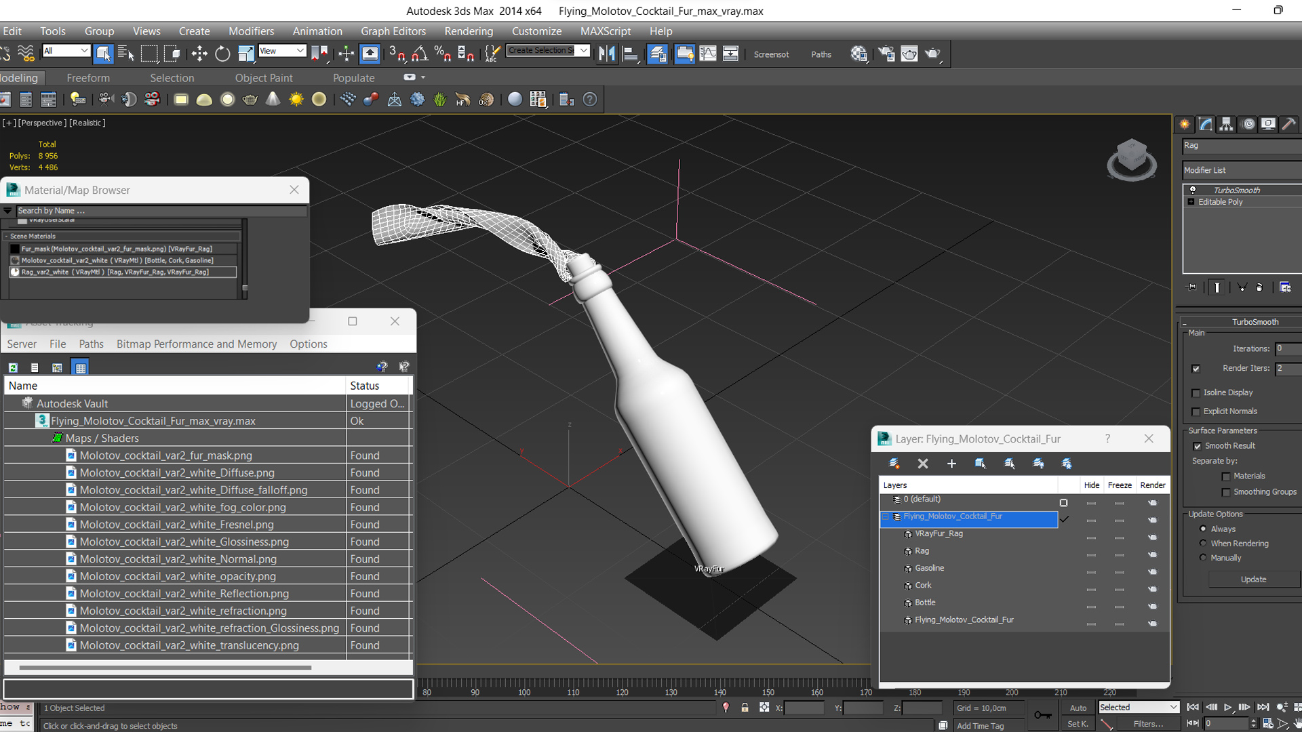Image resolution: width=1302 pixels, height=732 pixels.
Task: Click Refresh icon in Asset Tracking
Action: click(13, 367)
